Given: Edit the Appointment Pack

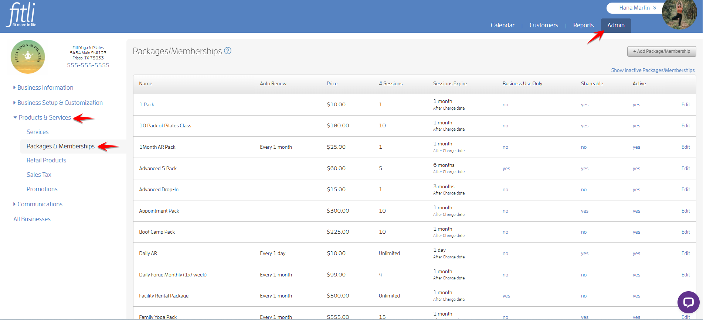Looking at the screenshot, I should coord(686,211).
